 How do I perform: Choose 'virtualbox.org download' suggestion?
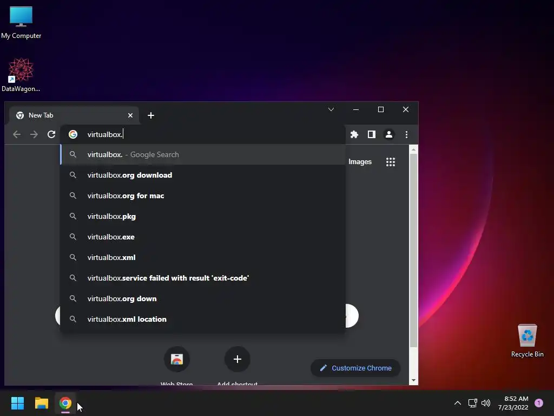pyautogui.click(x=203, y=175)
